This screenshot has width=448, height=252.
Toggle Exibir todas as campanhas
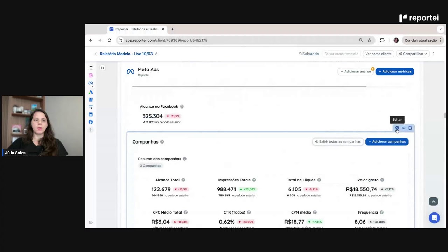coord(338,142)
